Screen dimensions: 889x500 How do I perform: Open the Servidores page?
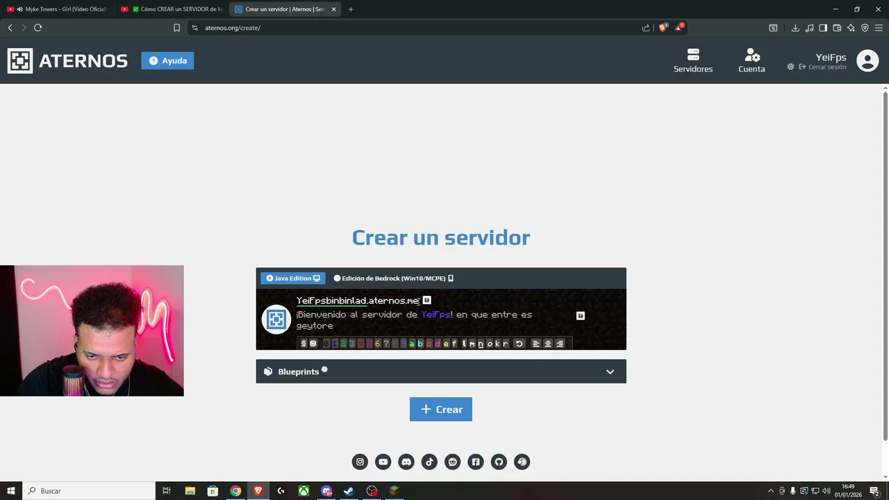click(692, 60)
